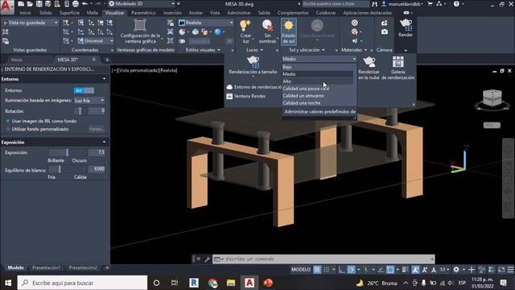The image size is (515, 290).
Task: Click the AutoCAD icon in Windows taskbar
Action: point(249,283)
